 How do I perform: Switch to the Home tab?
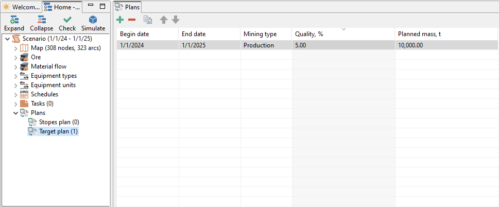coord(62,7)
